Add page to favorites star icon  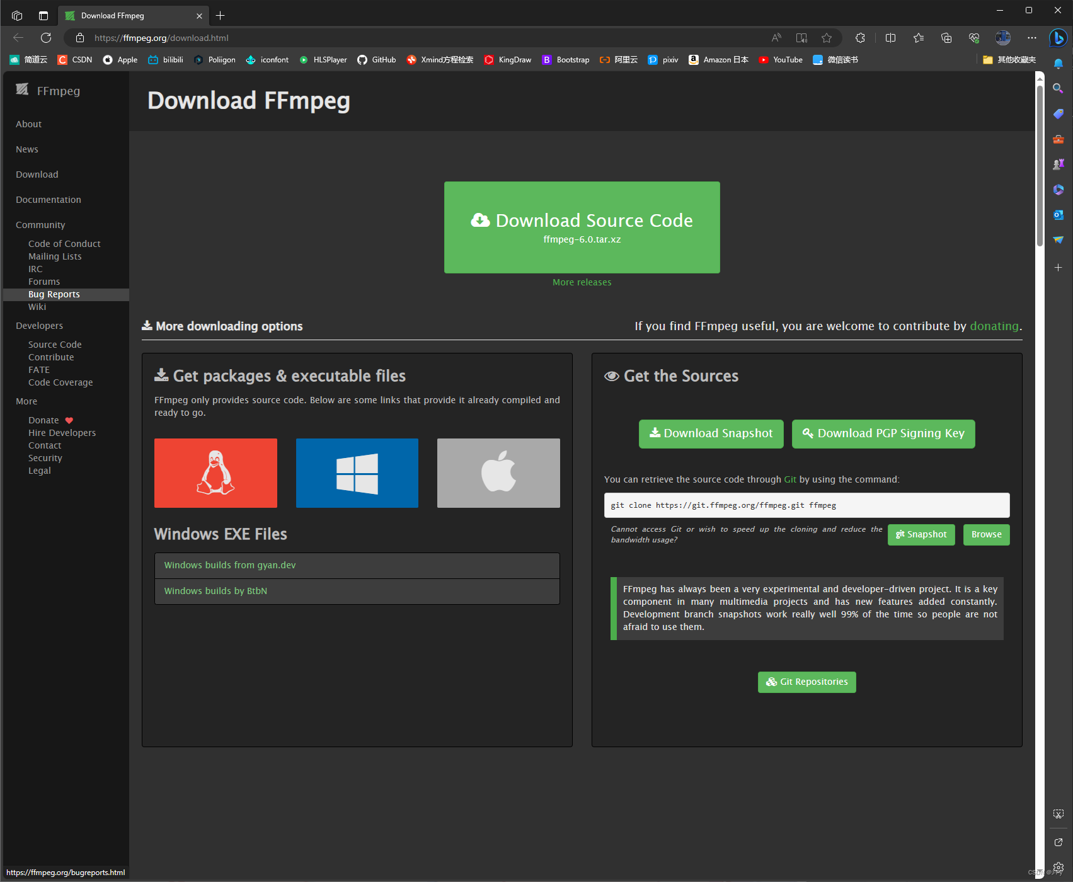pyautogui.click(x=827, y=38)
